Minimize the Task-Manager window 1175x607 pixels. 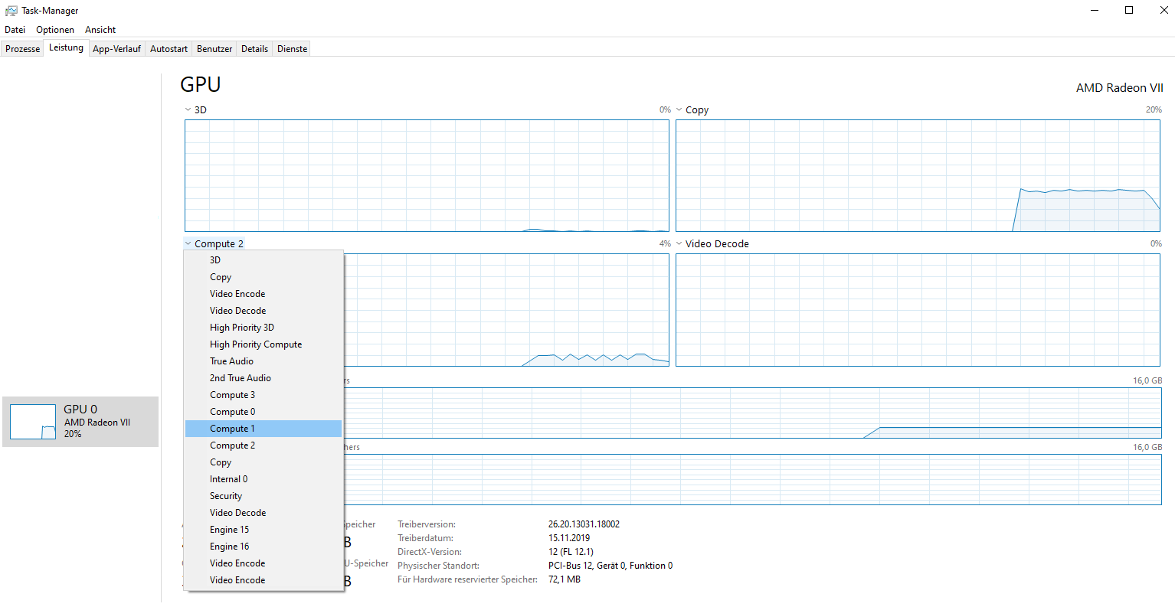[x=1094, y=10]
